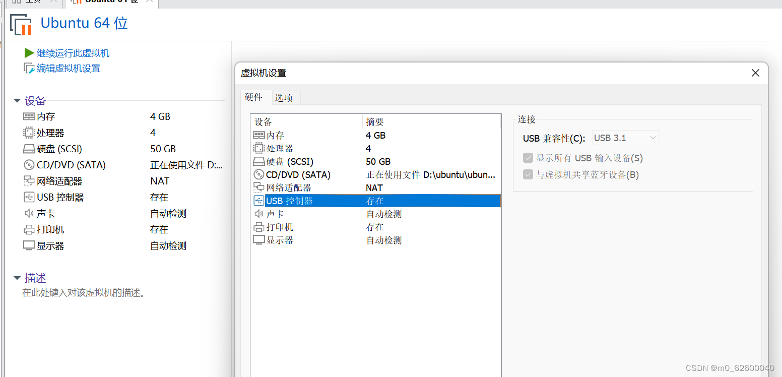Click 网络适配器 label in left panel
The image size is (782, 377).
pos(59,181)
